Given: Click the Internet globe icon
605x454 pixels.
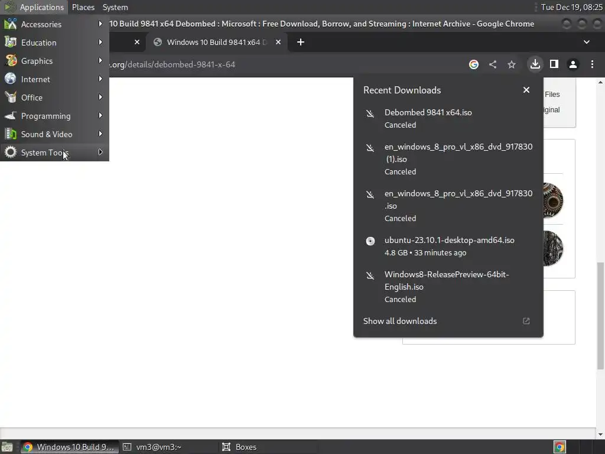Looking at the screenshot, I should (11, 79).
